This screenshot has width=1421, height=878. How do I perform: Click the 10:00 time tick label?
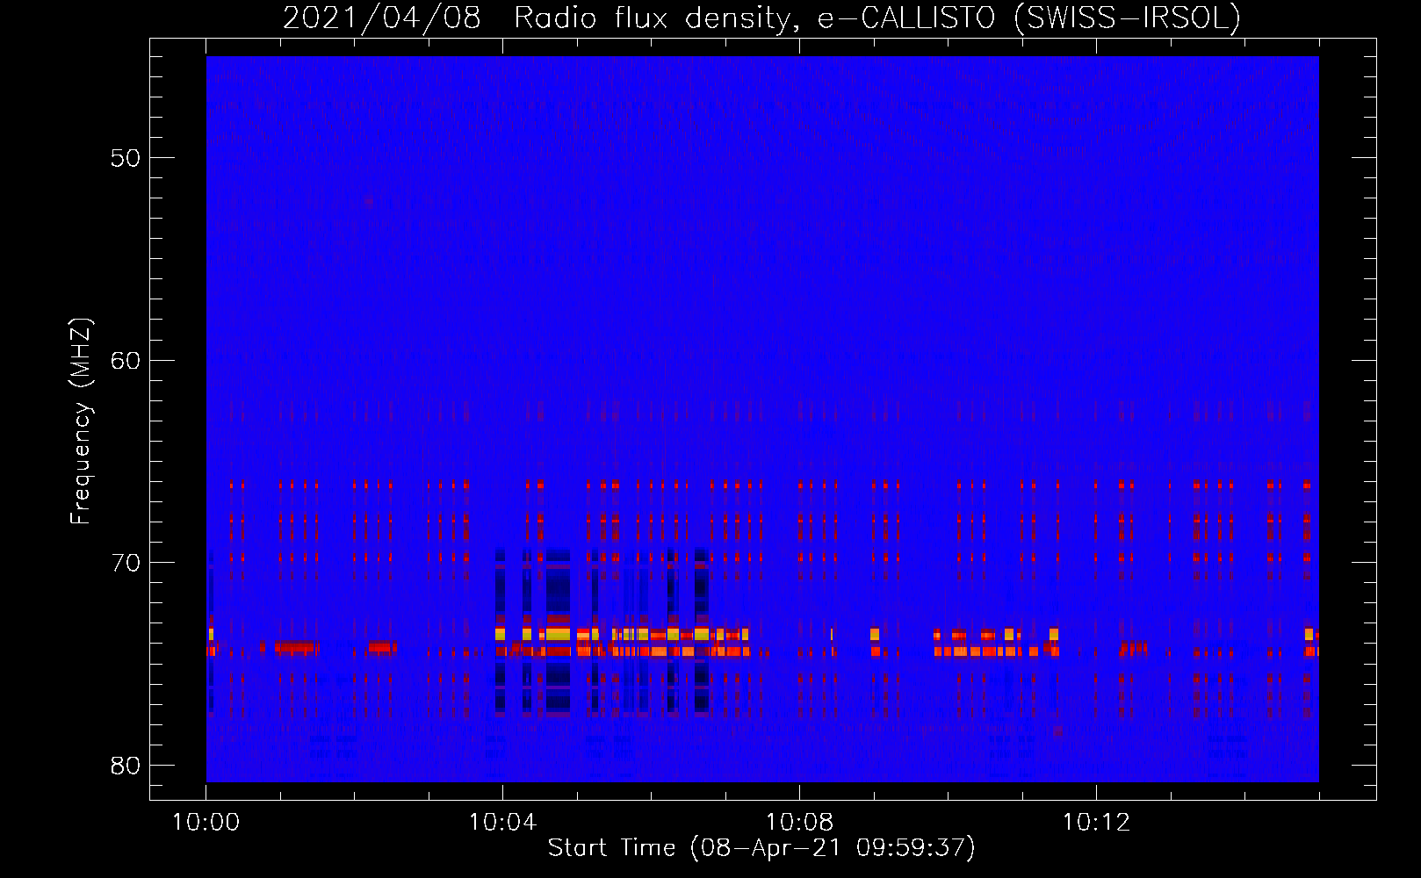point(206,823)
